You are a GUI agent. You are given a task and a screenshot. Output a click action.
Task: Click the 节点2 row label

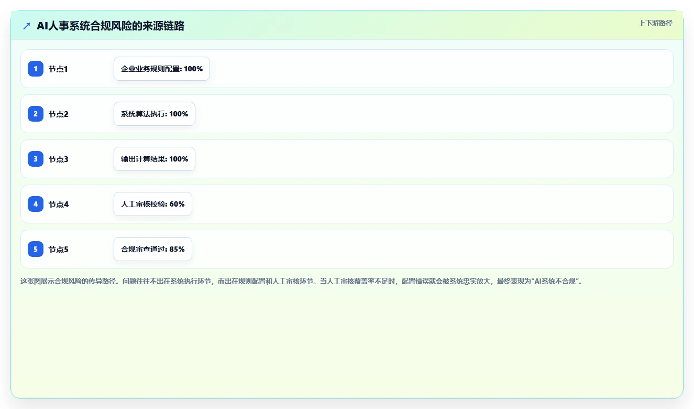[x=58, y=114]
